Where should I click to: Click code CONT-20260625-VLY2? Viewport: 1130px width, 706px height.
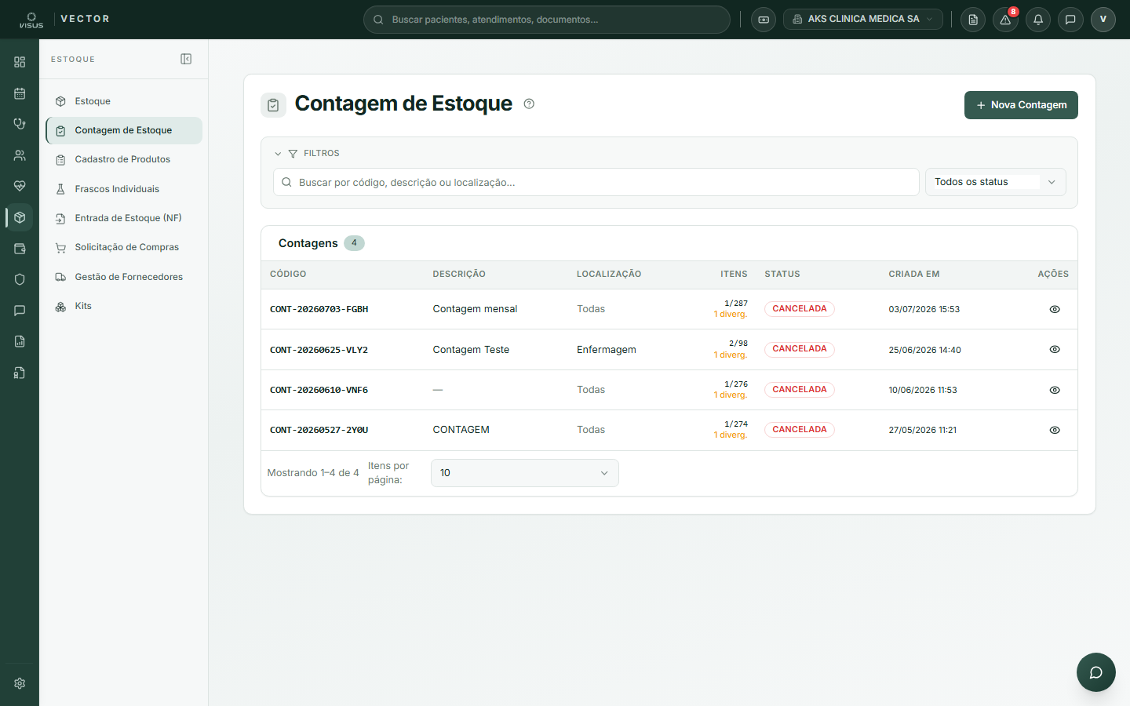(319, 350)
